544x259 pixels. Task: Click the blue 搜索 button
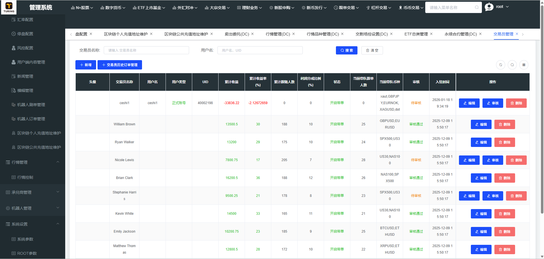pyautogui.click(x=346, y=50)
